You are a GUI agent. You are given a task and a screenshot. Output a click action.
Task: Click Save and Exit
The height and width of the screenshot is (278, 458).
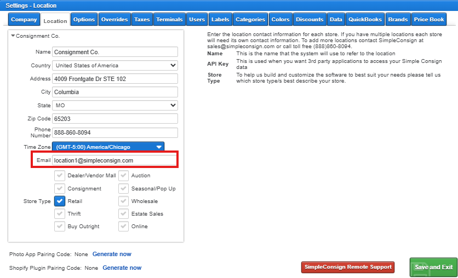click(433, 267)
